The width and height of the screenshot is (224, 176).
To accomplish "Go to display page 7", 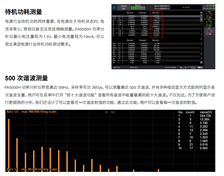I will (201, 49).
